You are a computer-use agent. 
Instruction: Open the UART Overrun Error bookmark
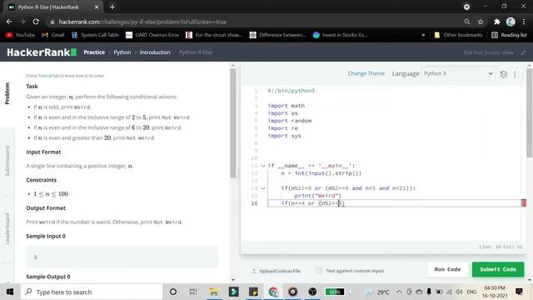(x=152, y=35)
